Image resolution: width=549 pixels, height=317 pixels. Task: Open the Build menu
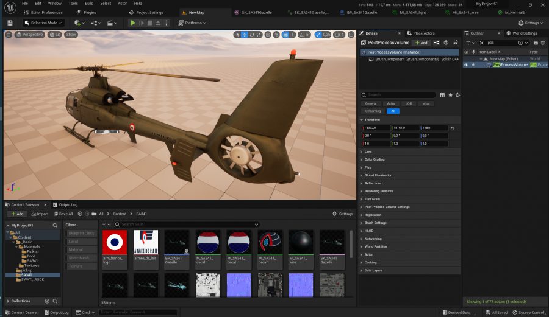pyautogui.click(x=89, y=4)
